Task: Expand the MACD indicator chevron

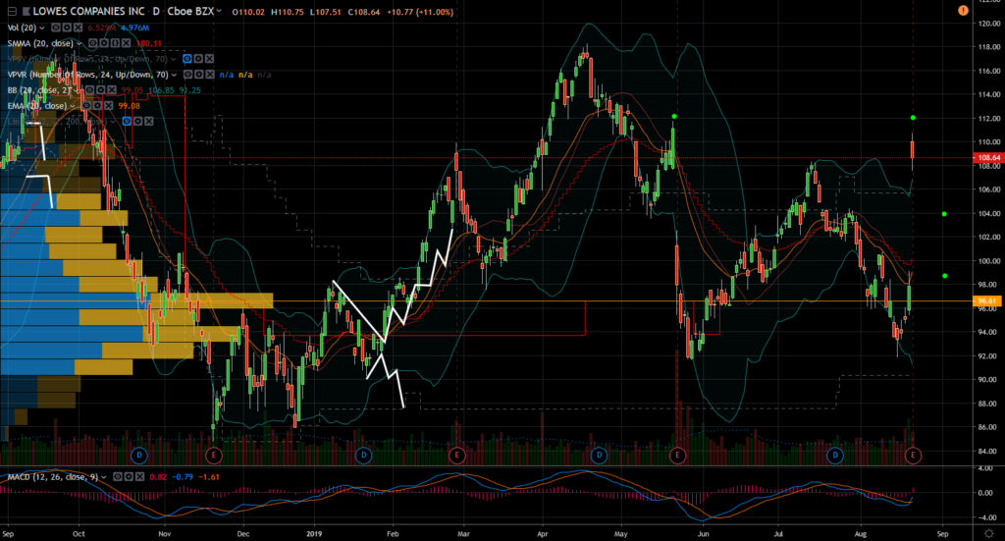Action: [x=104, y=477]
